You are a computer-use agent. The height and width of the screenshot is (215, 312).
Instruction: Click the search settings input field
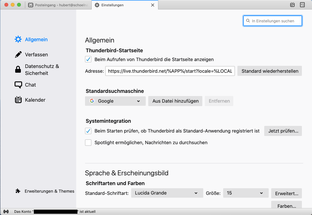coord(272,21)
